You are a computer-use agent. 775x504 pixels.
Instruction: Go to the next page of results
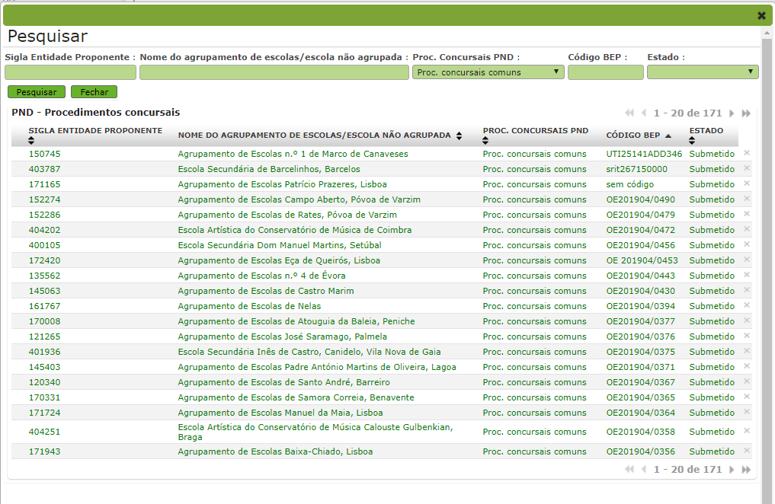click(x=731, y=113)
